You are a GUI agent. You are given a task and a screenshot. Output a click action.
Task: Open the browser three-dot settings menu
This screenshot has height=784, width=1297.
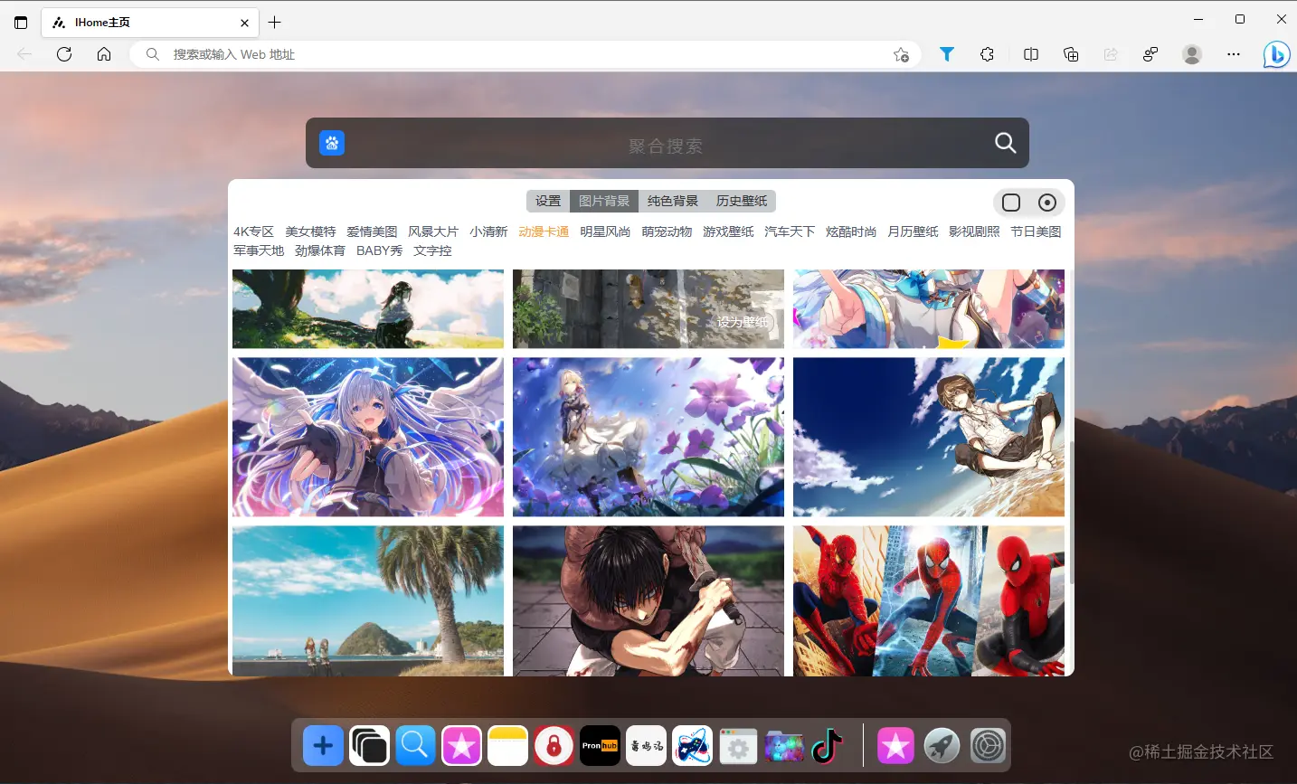1234,54
